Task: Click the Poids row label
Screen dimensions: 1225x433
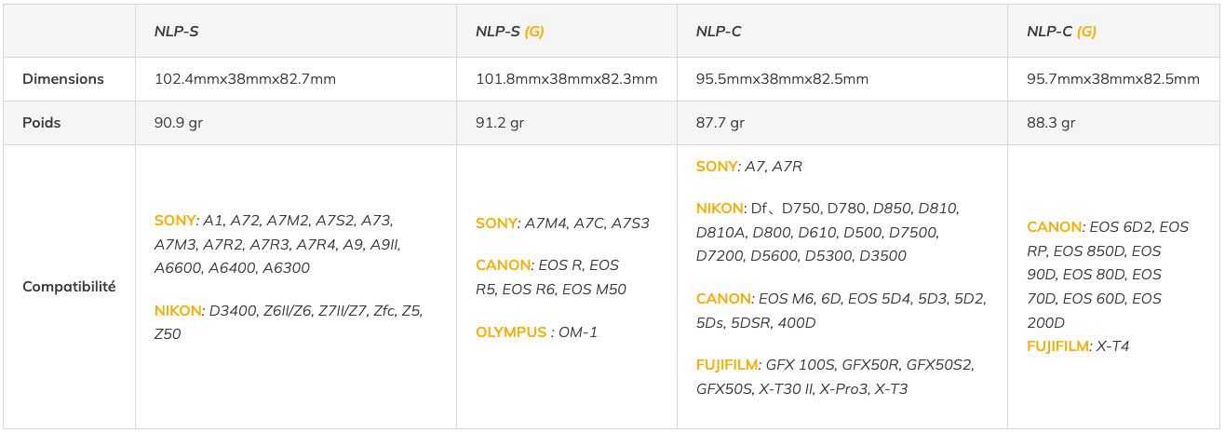Action: [x=42, y=123]
